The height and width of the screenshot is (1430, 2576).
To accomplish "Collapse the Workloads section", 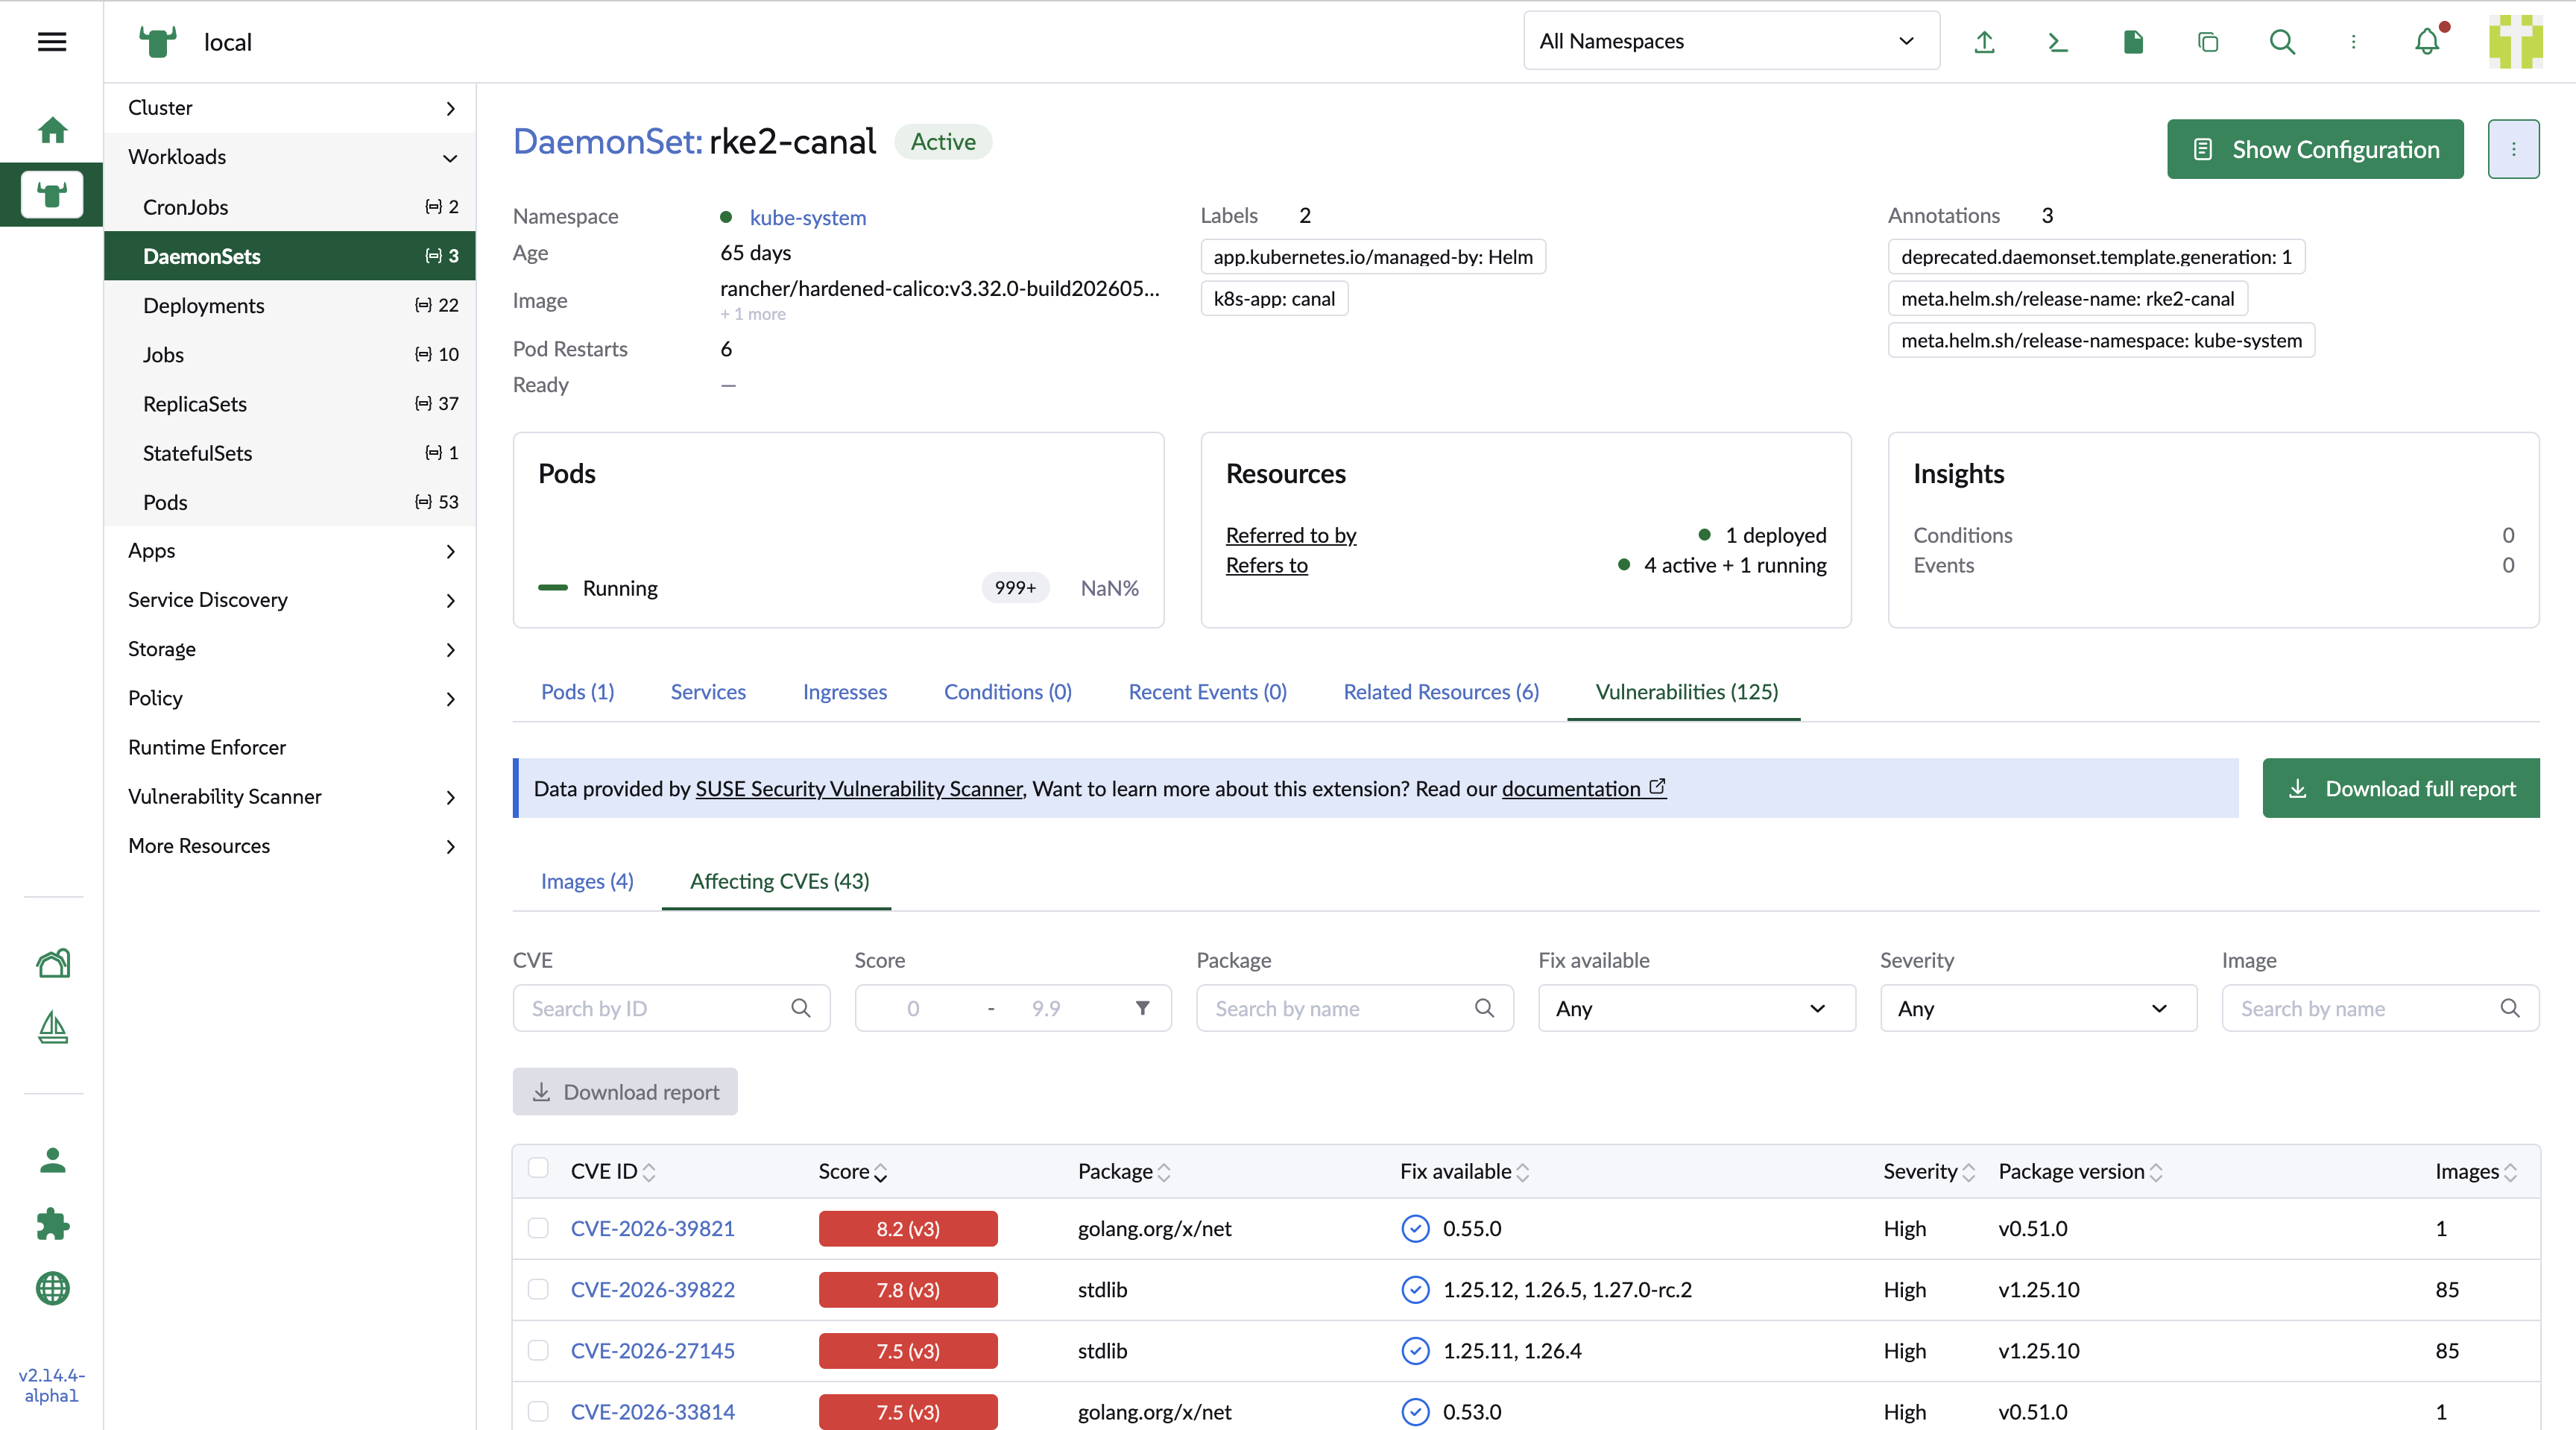I will coord(290,157).
